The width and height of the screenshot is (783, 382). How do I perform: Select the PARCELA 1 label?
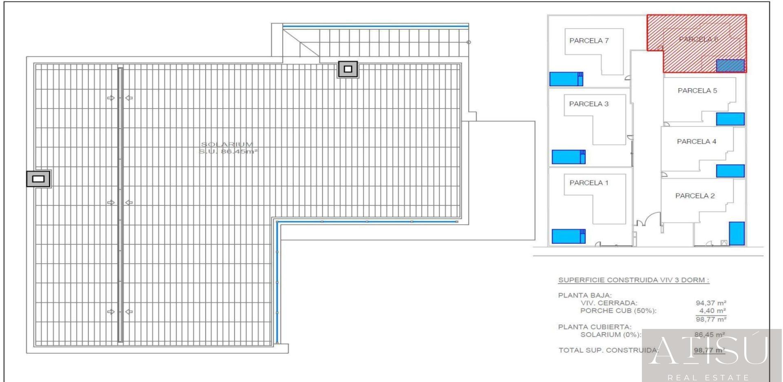point(588,183)
